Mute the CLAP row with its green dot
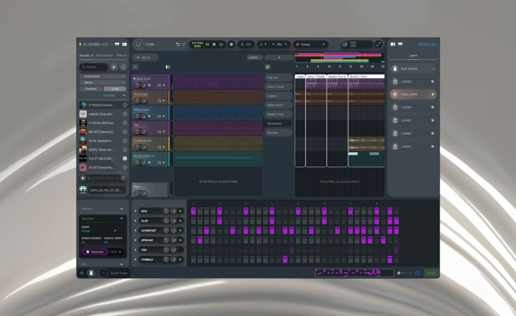 tap(180, 221)
